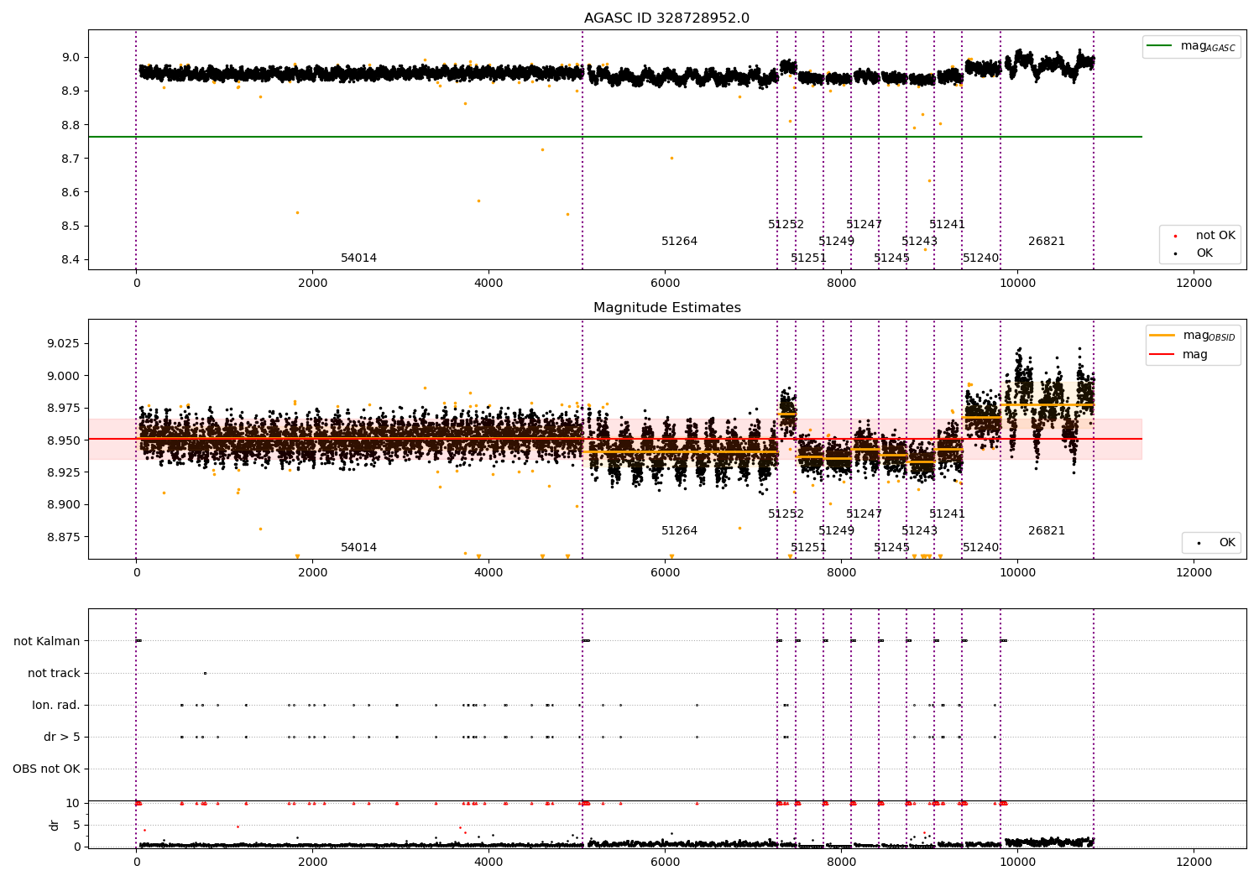The height and width of the screenshot is (881, 1259).
Task: Click the orange mag OBSID legend line
Action: pos(1162,335)
